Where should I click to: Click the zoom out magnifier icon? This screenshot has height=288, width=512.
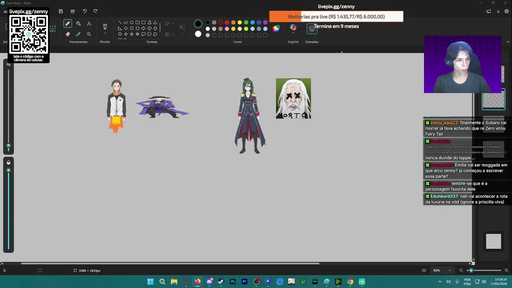point(461,270)
